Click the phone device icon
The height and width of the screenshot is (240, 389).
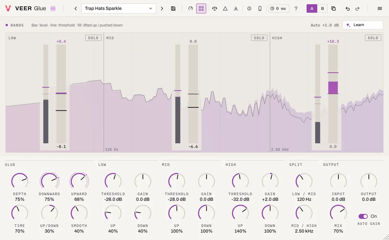(x=260, y=8)
